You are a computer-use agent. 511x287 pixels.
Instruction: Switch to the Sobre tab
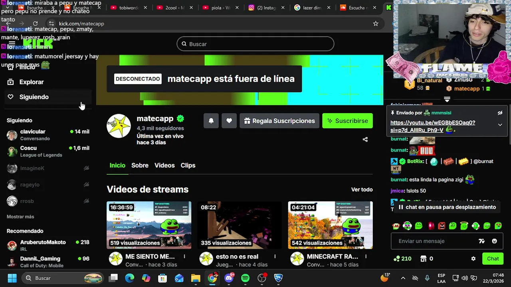[x=140, y=165]
